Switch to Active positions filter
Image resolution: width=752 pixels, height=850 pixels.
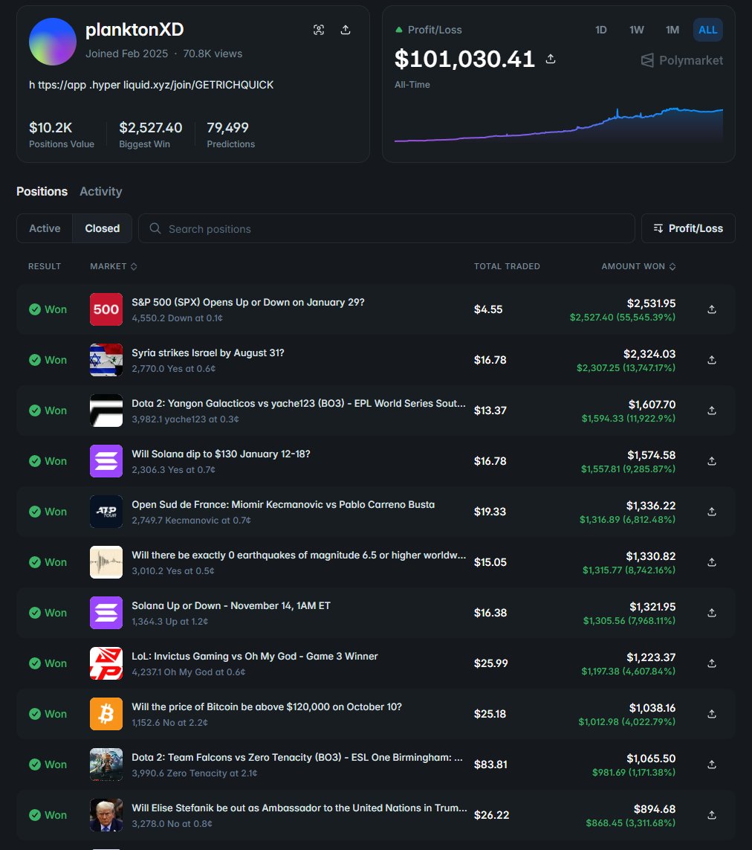(45, 228)
